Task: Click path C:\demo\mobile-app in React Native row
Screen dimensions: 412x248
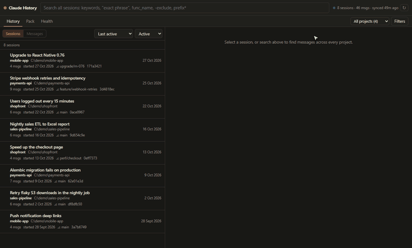Action: click(x=47, y=60)
